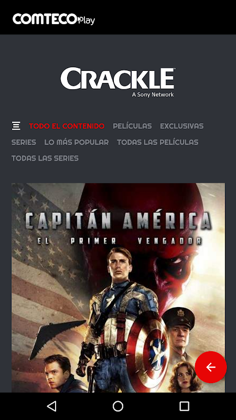The image size is (236, 420).
Task: Open the hamburger menu icon beside categories
Action: [x=16, y=125]
